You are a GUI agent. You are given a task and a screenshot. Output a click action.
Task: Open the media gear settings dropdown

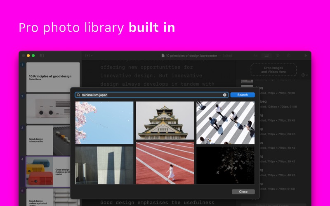click(x=304, y=75)
